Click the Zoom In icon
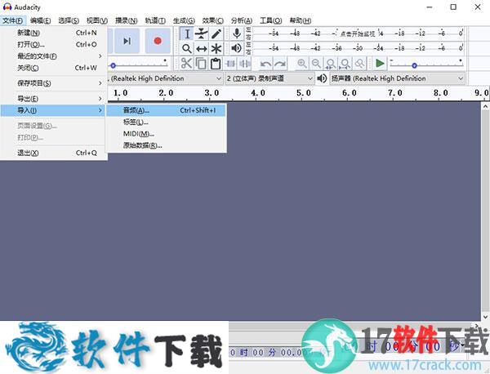Viewport: 490px width, 374px height. pyautogui.click(x=301, y=64)
